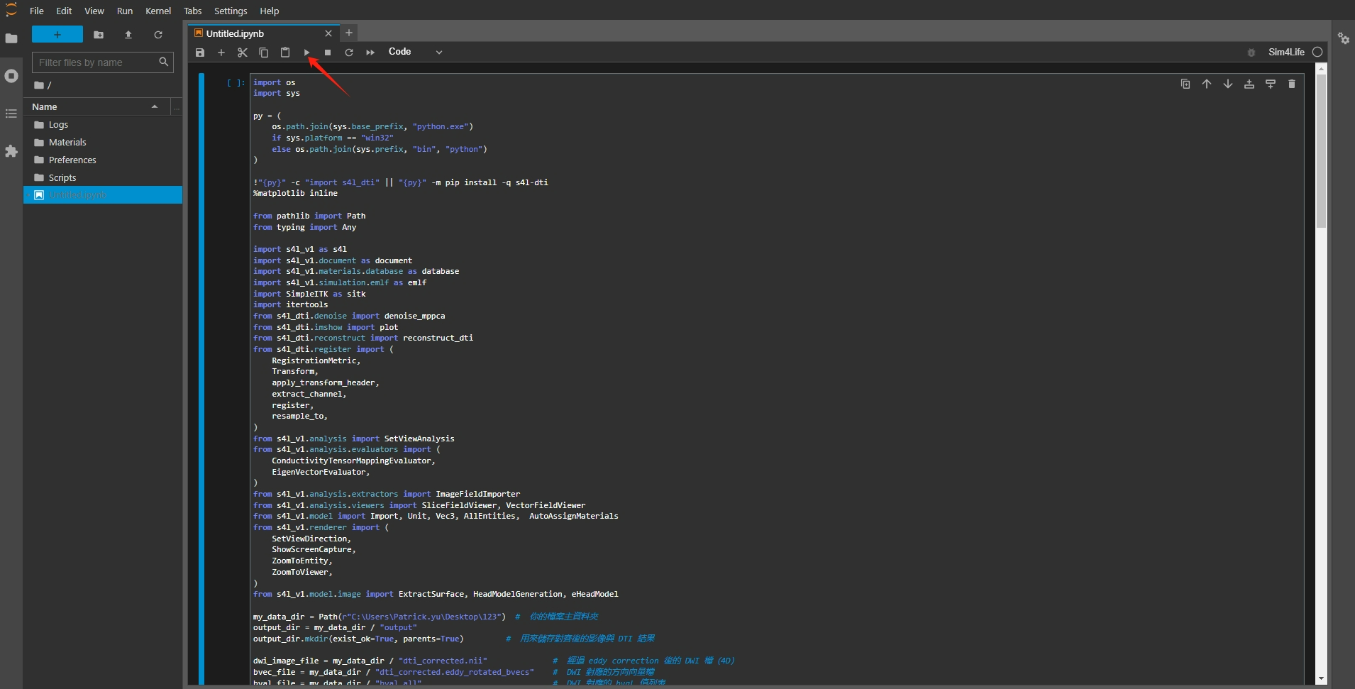Run the selected notebook cell
Screen dimensions: 1355x689
coord(306,53)
